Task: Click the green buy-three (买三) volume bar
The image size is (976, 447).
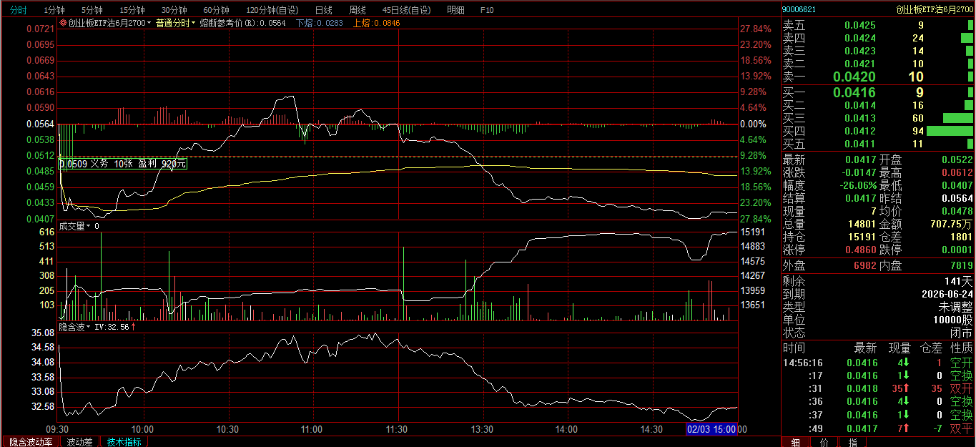Action: [x=958, y=118]
